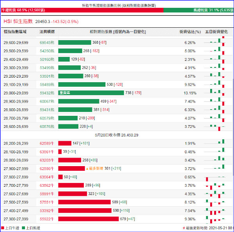The height and width of the screenshot is (232, 234).
Task: Click the 8.12% street share value
Action: click(x=190, y=202)
